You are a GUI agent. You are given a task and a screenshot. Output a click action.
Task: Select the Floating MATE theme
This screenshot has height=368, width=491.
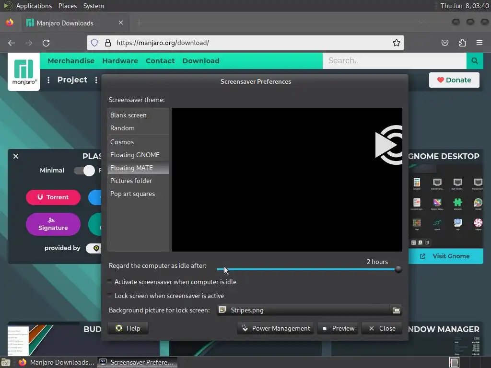[138, 168]
